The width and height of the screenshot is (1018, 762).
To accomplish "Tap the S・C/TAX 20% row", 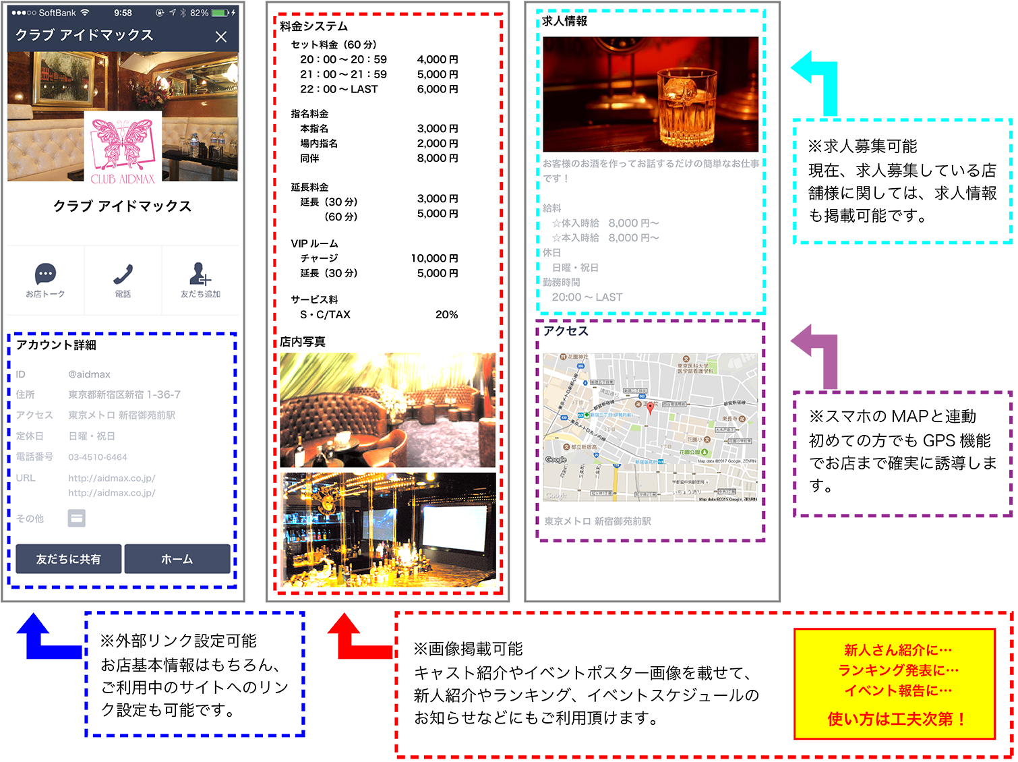I will 379,314.
